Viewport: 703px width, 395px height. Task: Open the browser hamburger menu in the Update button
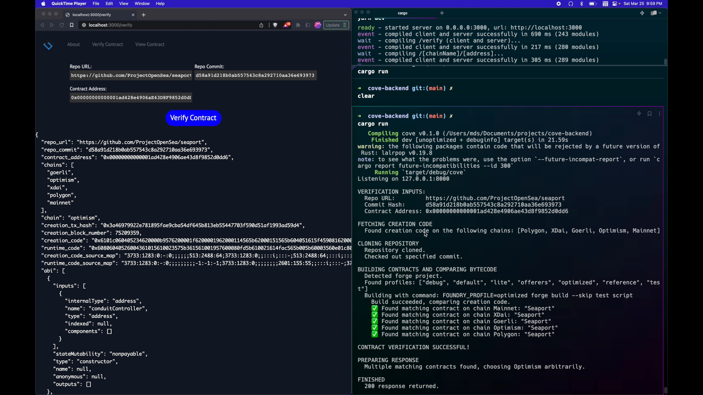(345, 25)
